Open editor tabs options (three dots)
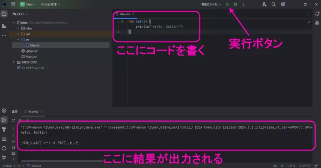 [308, 14]
